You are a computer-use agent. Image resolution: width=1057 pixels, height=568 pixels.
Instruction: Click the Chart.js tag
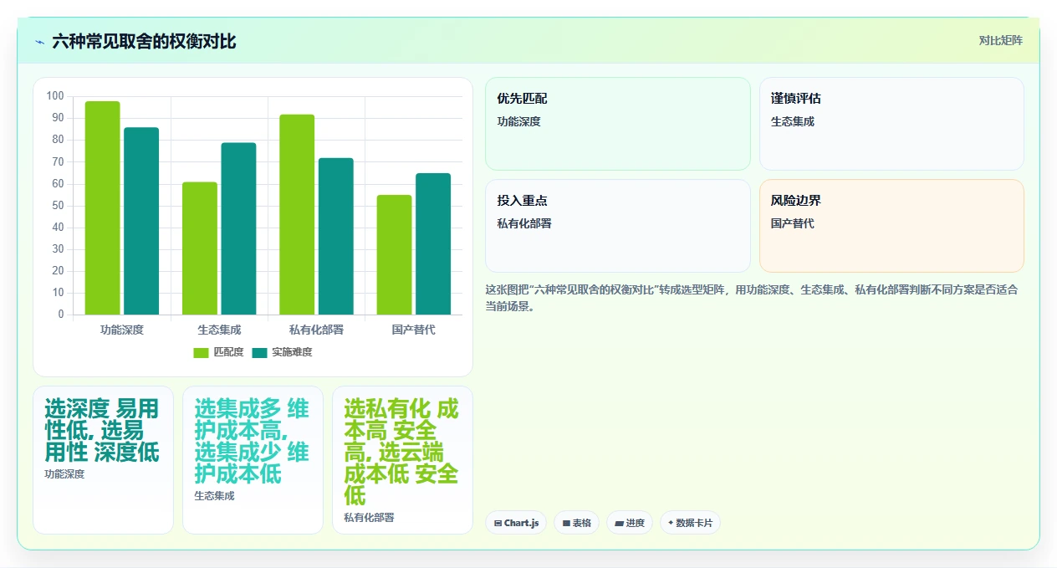pyautogui.click(x=516, y=523)
